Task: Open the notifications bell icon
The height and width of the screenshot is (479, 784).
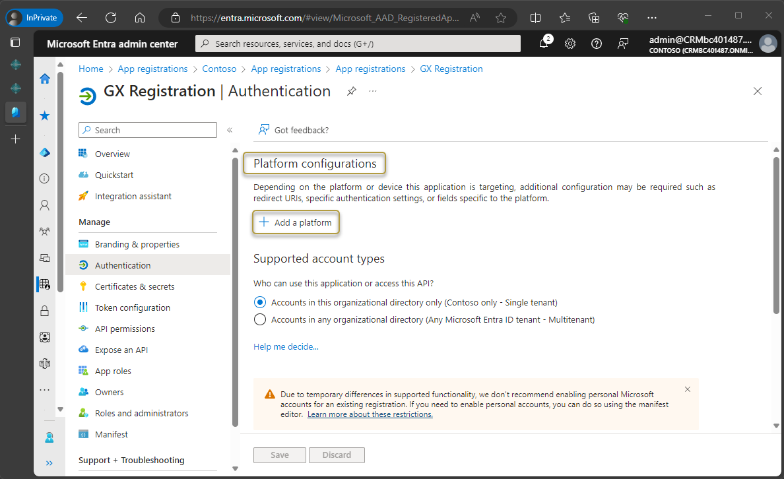Action: (544, 44)
